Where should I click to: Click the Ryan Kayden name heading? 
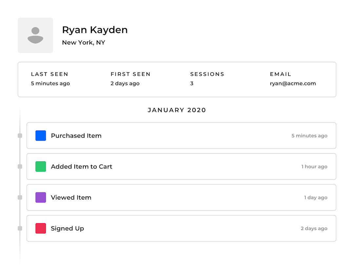tap(95, 30)
